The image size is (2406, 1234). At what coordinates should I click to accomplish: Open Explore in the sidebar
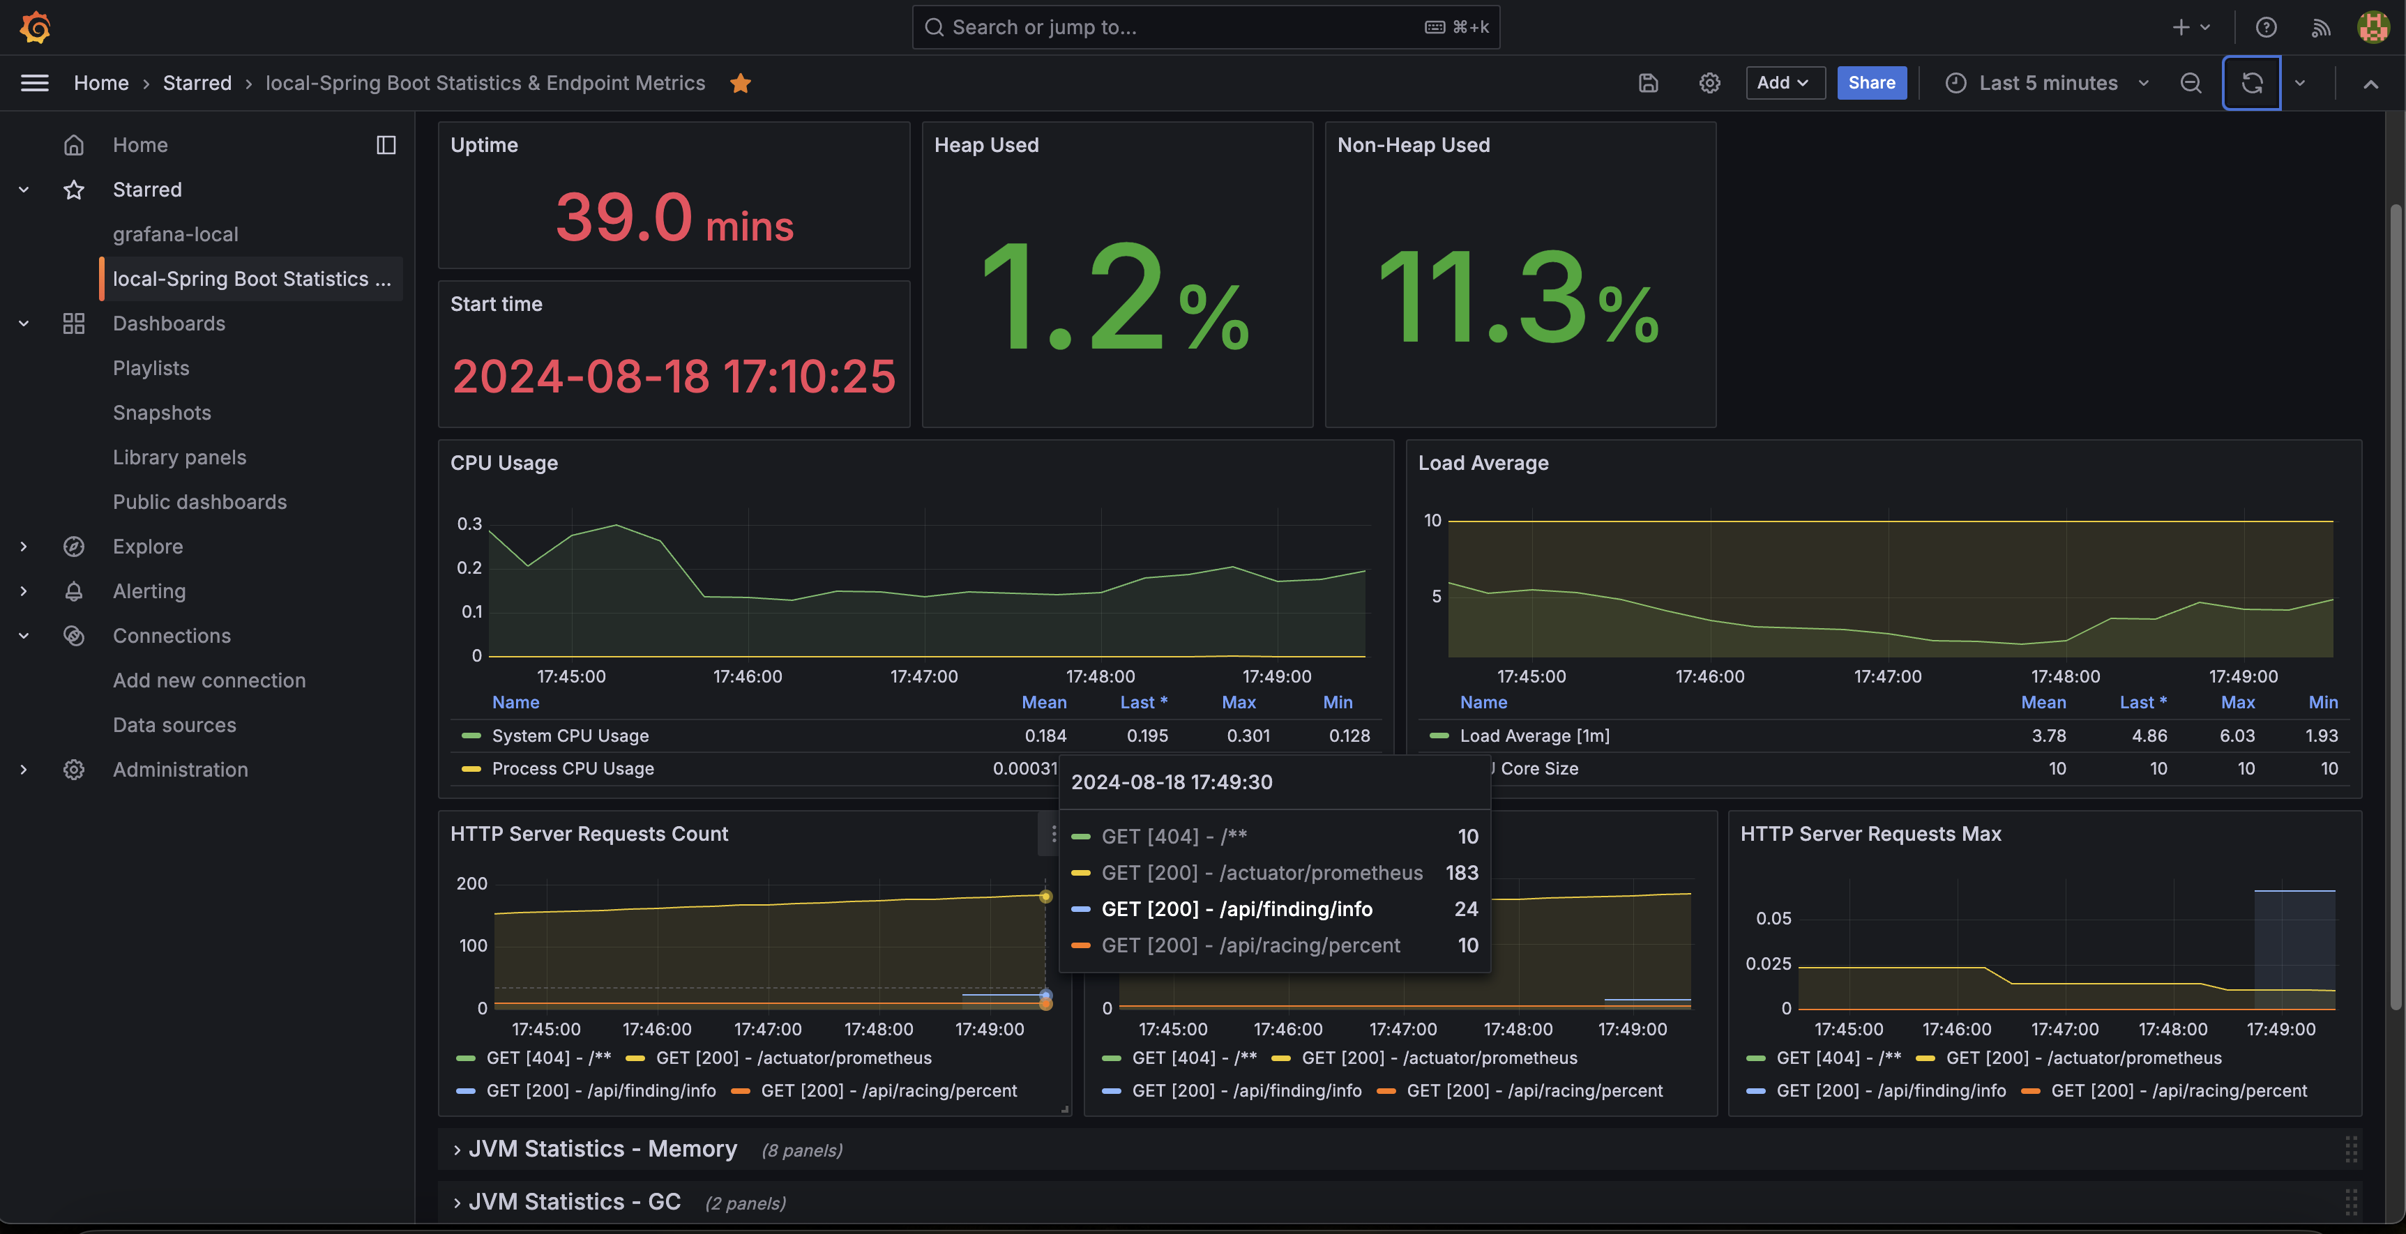(x=148, y=546)
